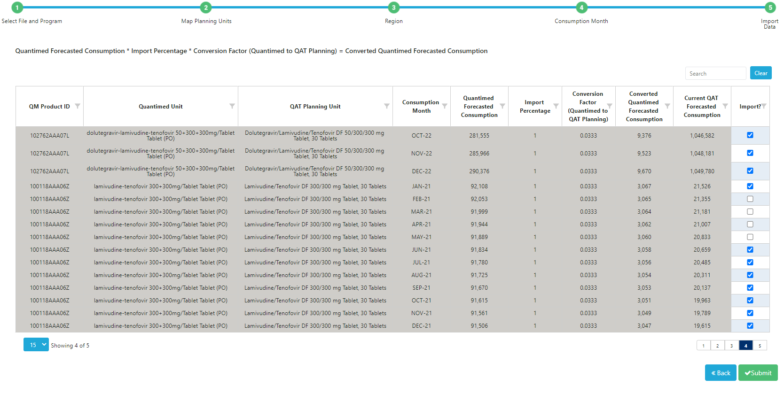Open filter for Import Percentage column
Screen dimensions: 784x394
pos(556,106)
